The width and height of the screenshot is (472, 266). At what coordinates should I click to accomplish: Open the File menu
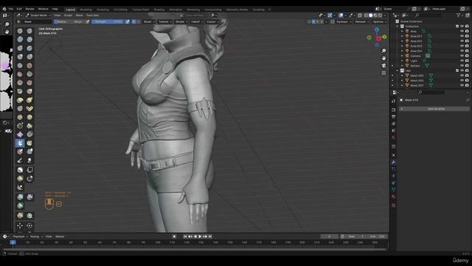pos(11,9)
